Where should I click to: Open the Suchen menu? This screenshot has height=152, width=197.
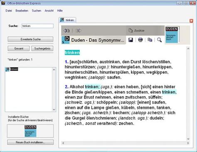pos(37,11)
